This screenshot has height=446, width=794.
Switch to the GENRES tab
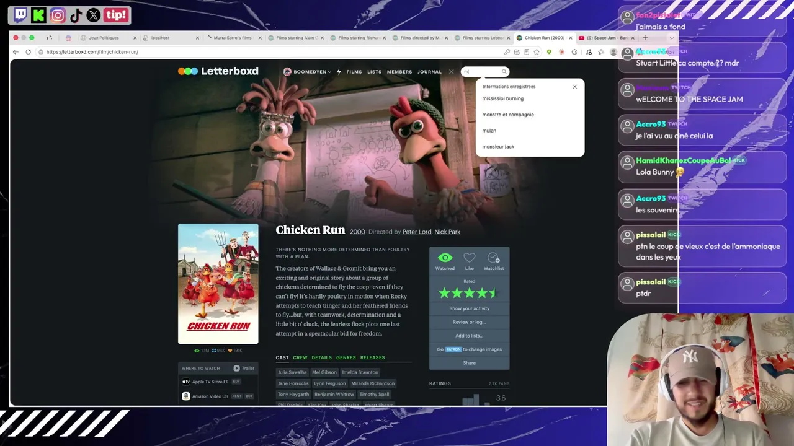(x=346, y=357)
